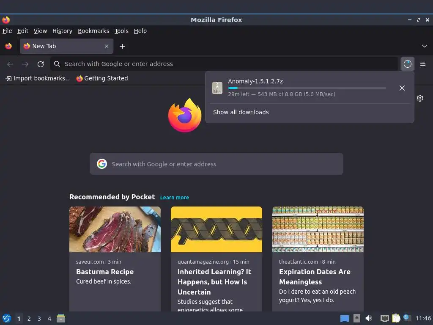Image resolution: width=433 pixels, height=325 pixels.
Task: Click quantamagazine.org · 15 min source text
Action: coord(214,262)
